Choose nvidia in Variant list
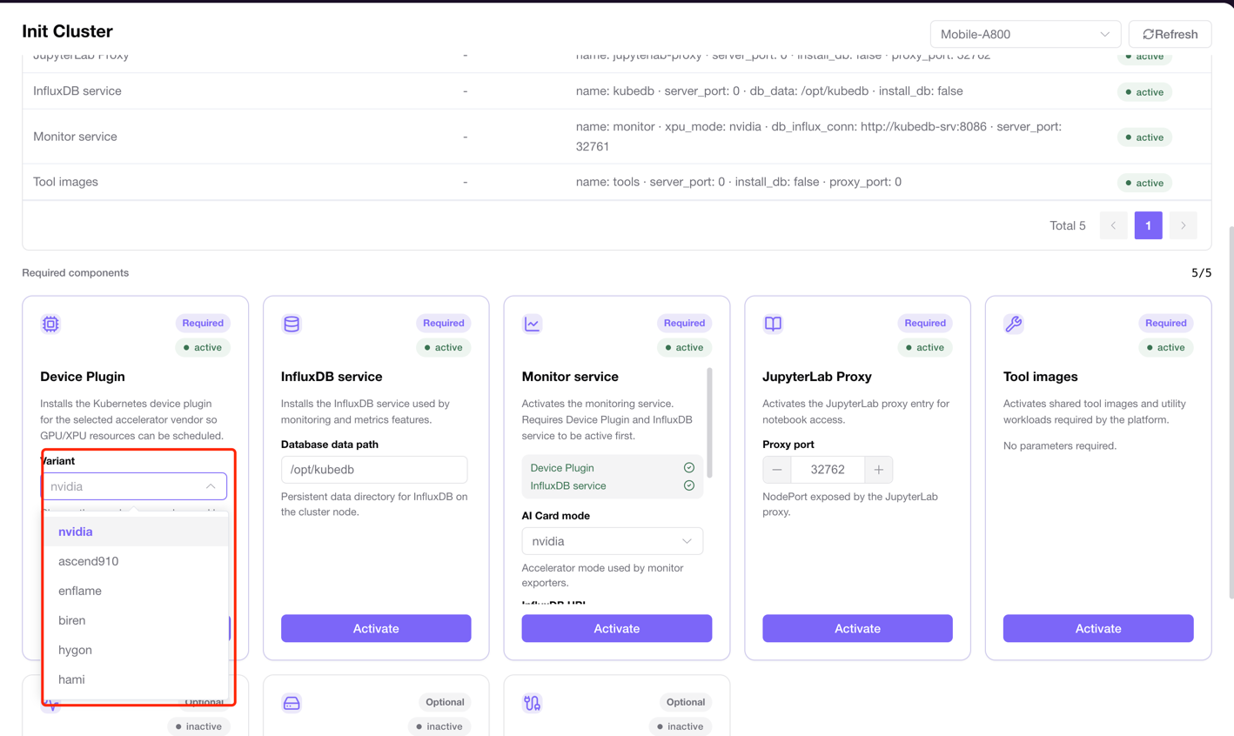1234x736 pixels. click(135, 532)
